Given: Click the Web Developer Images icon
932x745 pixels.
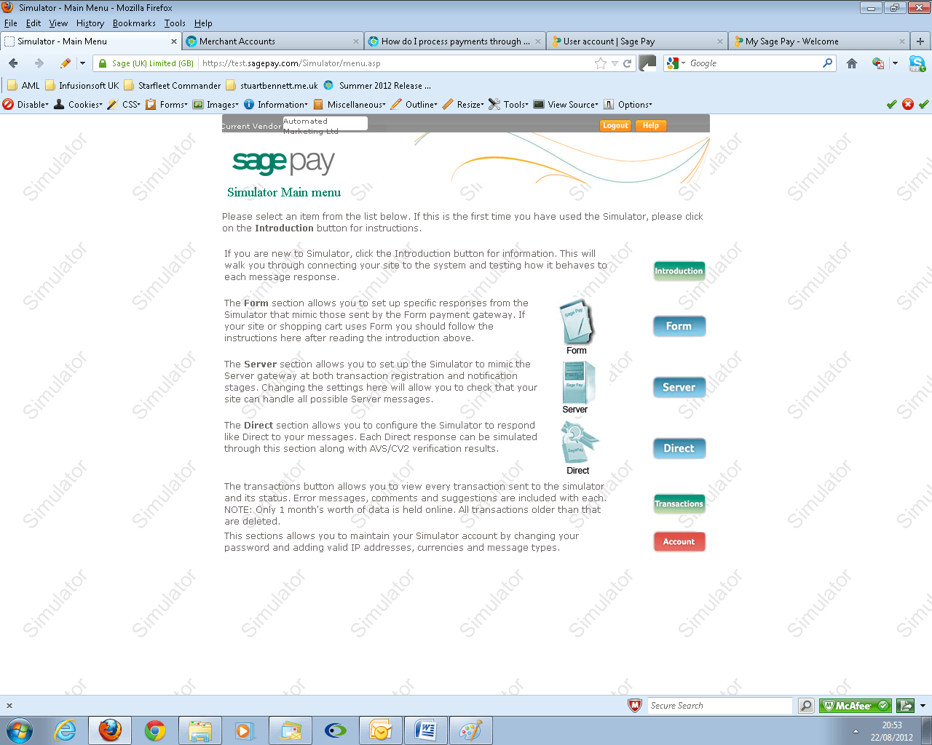Looking at the screenshot, I should click(x=200, y=104).
